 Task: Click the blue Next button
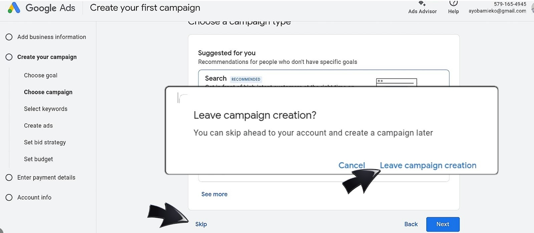tap(443, 224)
